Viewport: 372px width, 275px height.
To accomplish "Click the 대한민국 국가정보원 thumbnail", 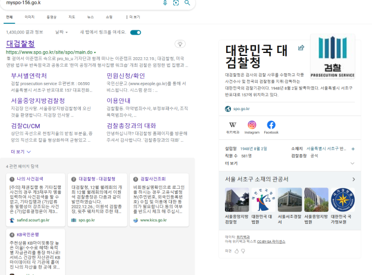I will [343, 200].
